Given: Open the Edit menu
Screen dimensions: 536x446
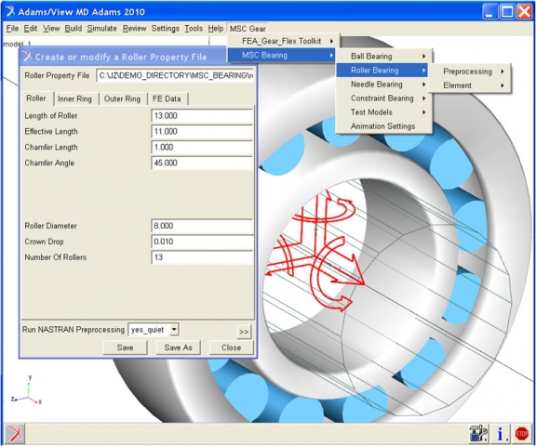Looking at the screenshot, I should [30, 28].
